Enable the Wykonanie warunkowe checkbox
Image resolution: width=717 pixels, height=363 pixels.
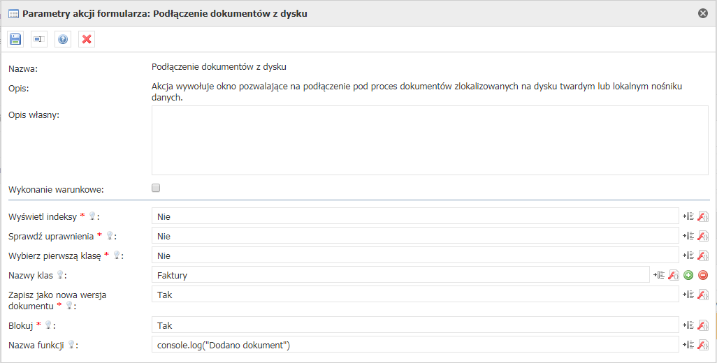point(156,188)
